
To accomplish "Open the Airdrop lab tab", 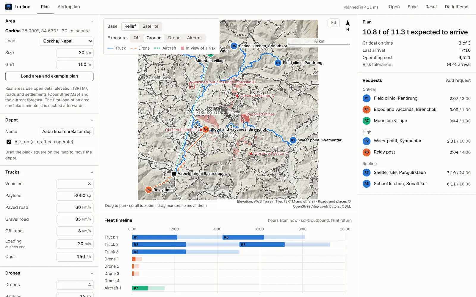I will (69, 7).
